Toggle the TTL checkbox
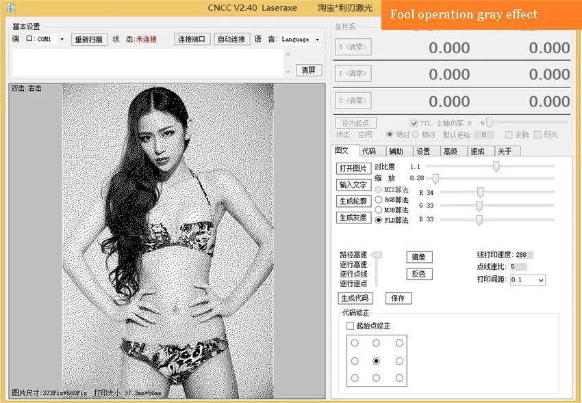582x403 pixels. coord(414,123)
